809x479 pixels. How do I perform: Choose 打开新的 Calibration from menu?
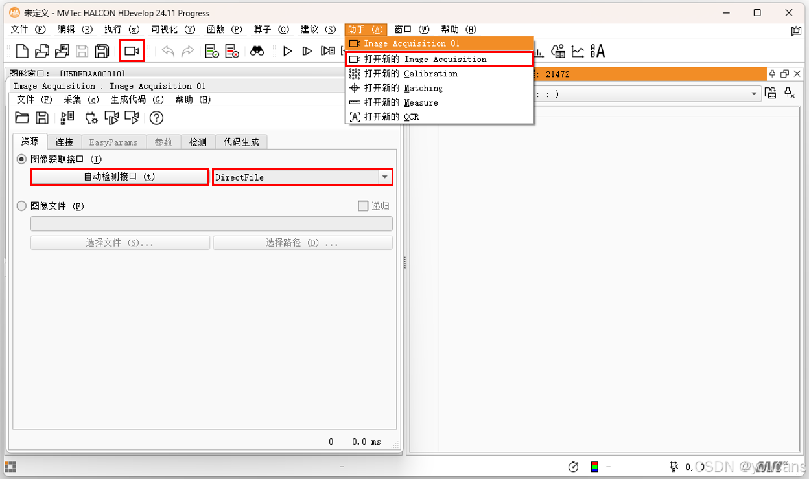(440, 74)
